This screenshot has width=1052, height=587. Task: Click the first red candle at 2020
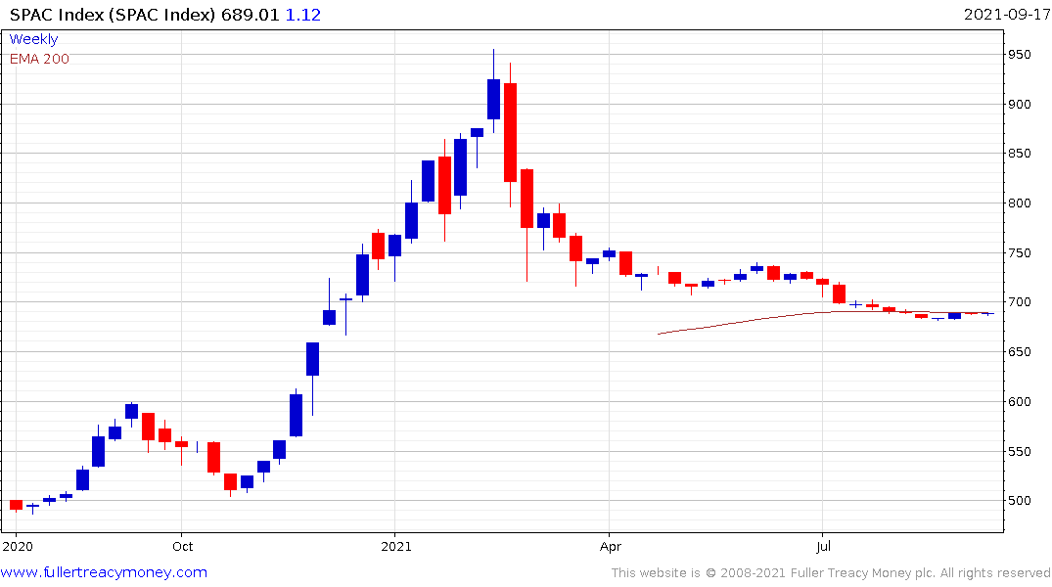[16, 505]
